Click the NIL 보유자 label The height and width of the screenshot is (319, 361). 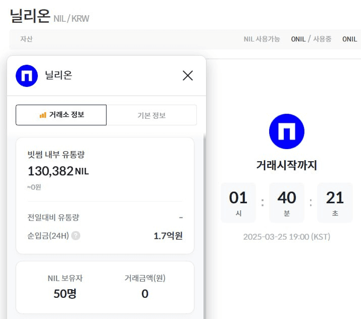tap(65, 278)
